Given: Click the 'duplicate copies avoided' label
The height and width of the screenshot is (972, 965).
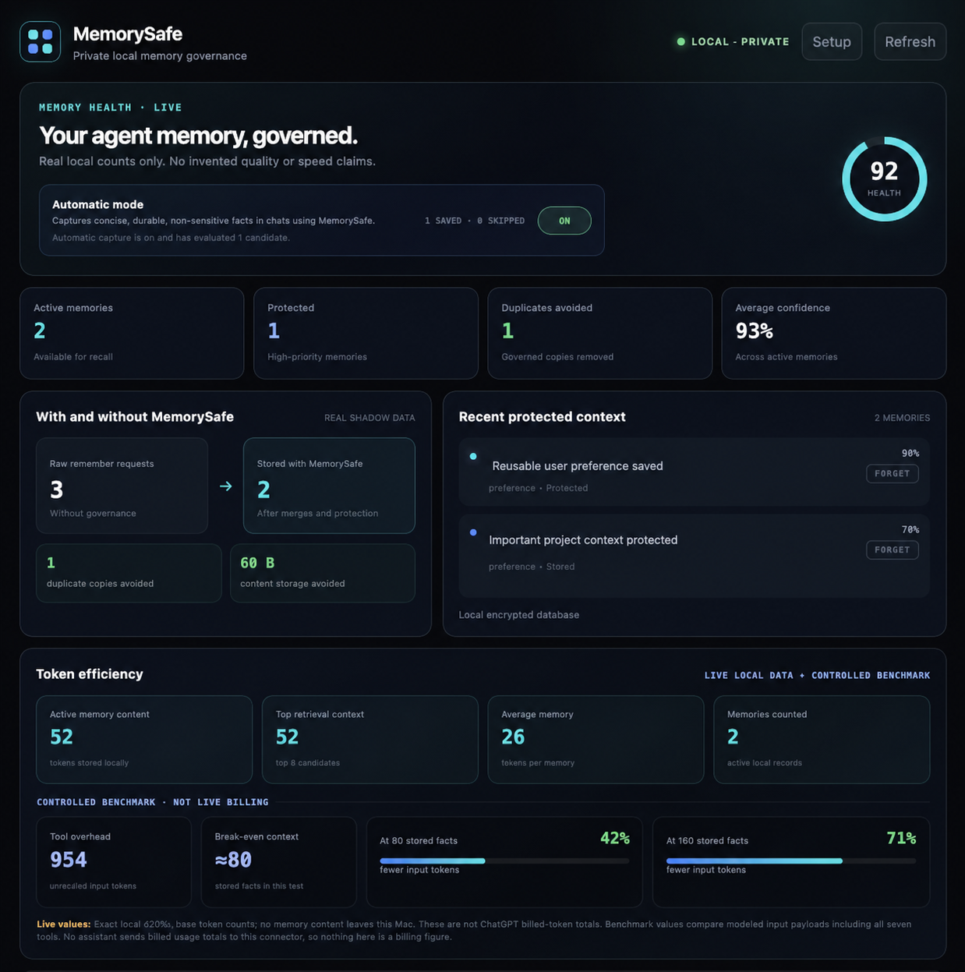Looking at the screenshot, I should [100, 583].
